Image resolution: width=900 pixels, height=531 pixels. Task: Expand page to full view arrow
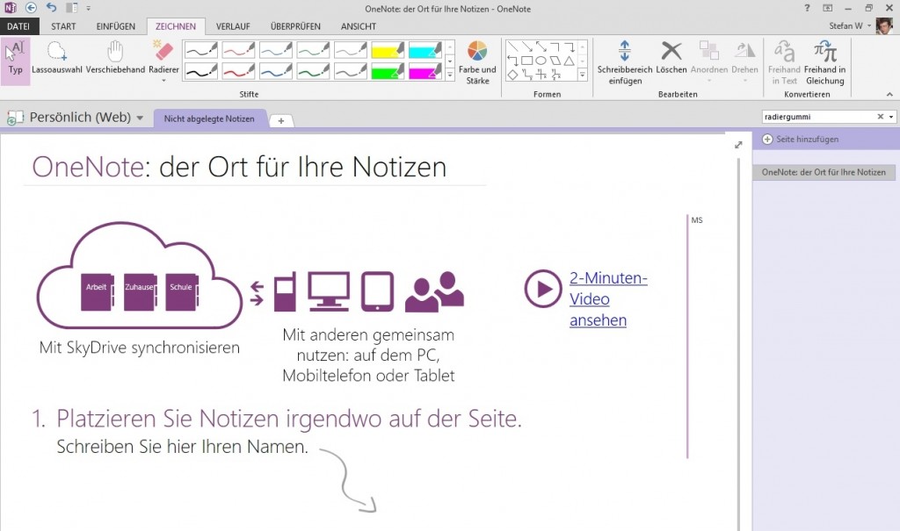tap(738, 145)
